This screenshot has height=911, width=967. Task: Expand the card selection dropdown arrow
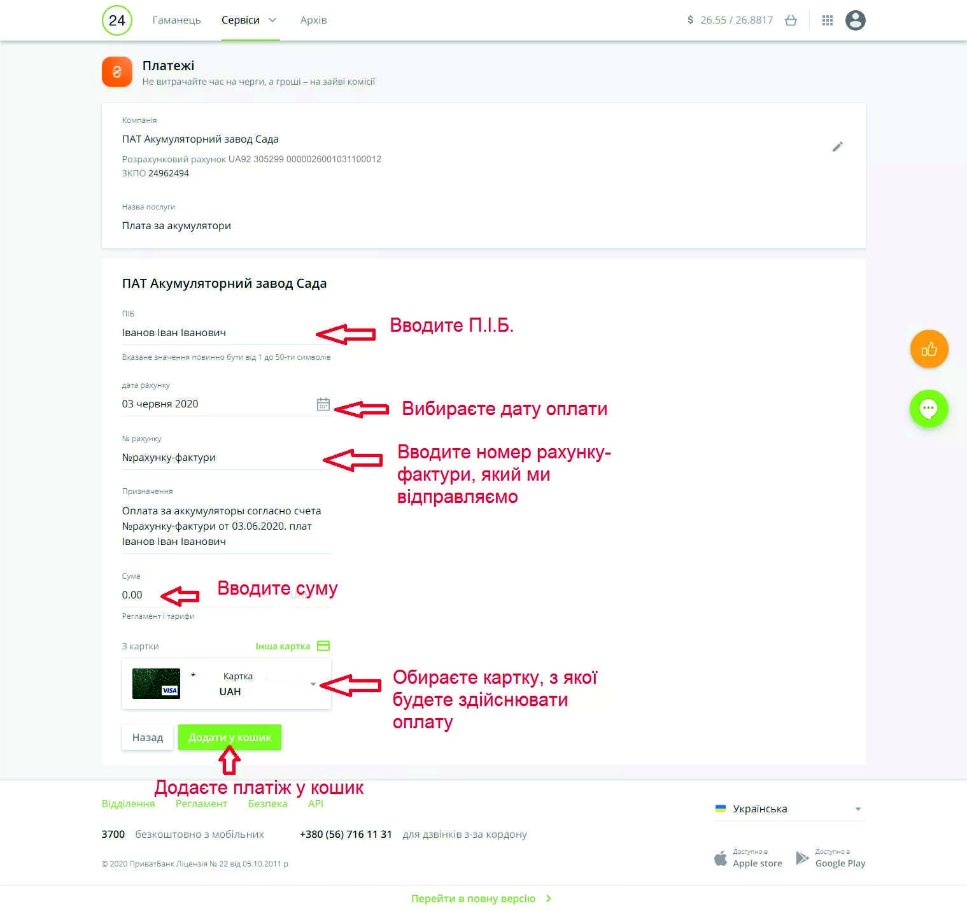coord(313,684)
